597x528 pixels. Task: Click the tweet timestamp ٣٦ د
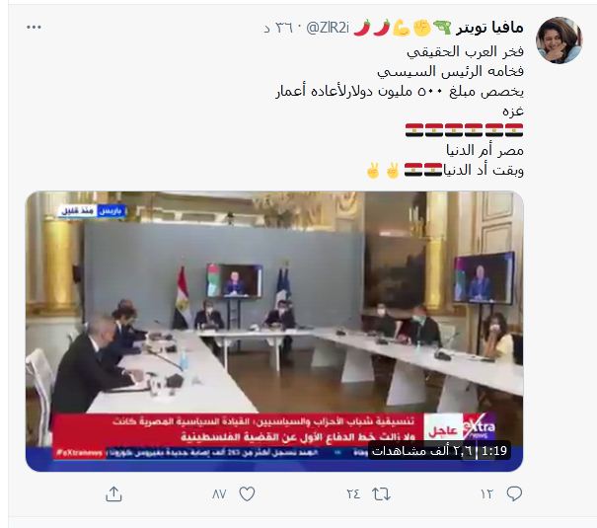(x=278, y=29)
